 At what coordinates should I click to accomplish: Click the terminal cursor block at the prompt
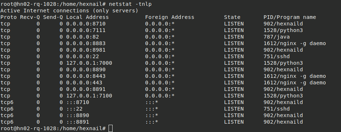tap(110, 128)
